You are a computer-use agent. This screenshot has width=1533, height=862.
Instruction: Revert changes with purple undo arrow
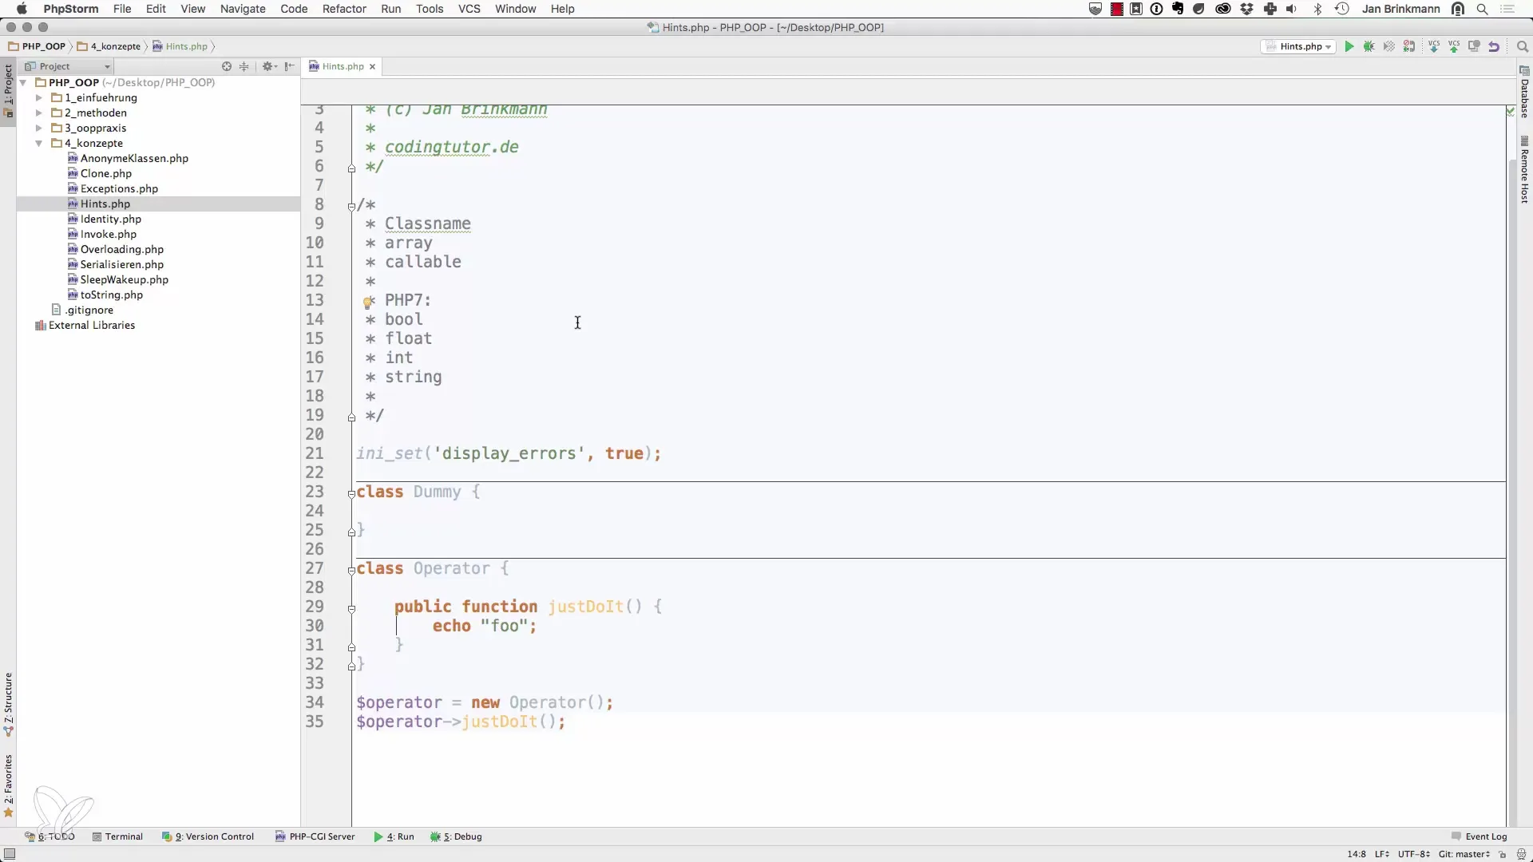click(1494, 47)
